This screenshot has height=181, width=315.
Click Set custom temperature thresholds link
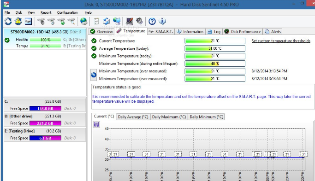281,41
